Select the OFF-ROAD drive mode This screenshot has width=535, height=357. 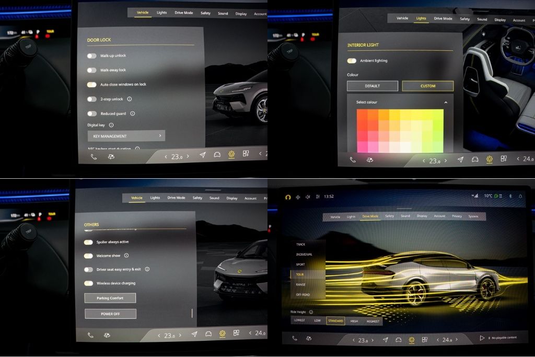point(303,294)
